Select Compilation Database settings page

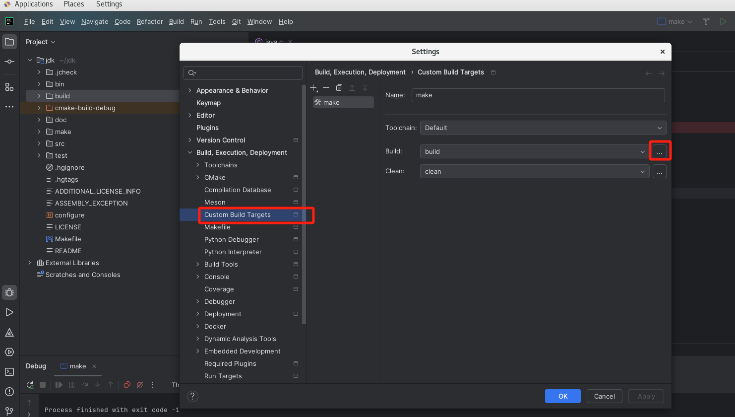238,190
